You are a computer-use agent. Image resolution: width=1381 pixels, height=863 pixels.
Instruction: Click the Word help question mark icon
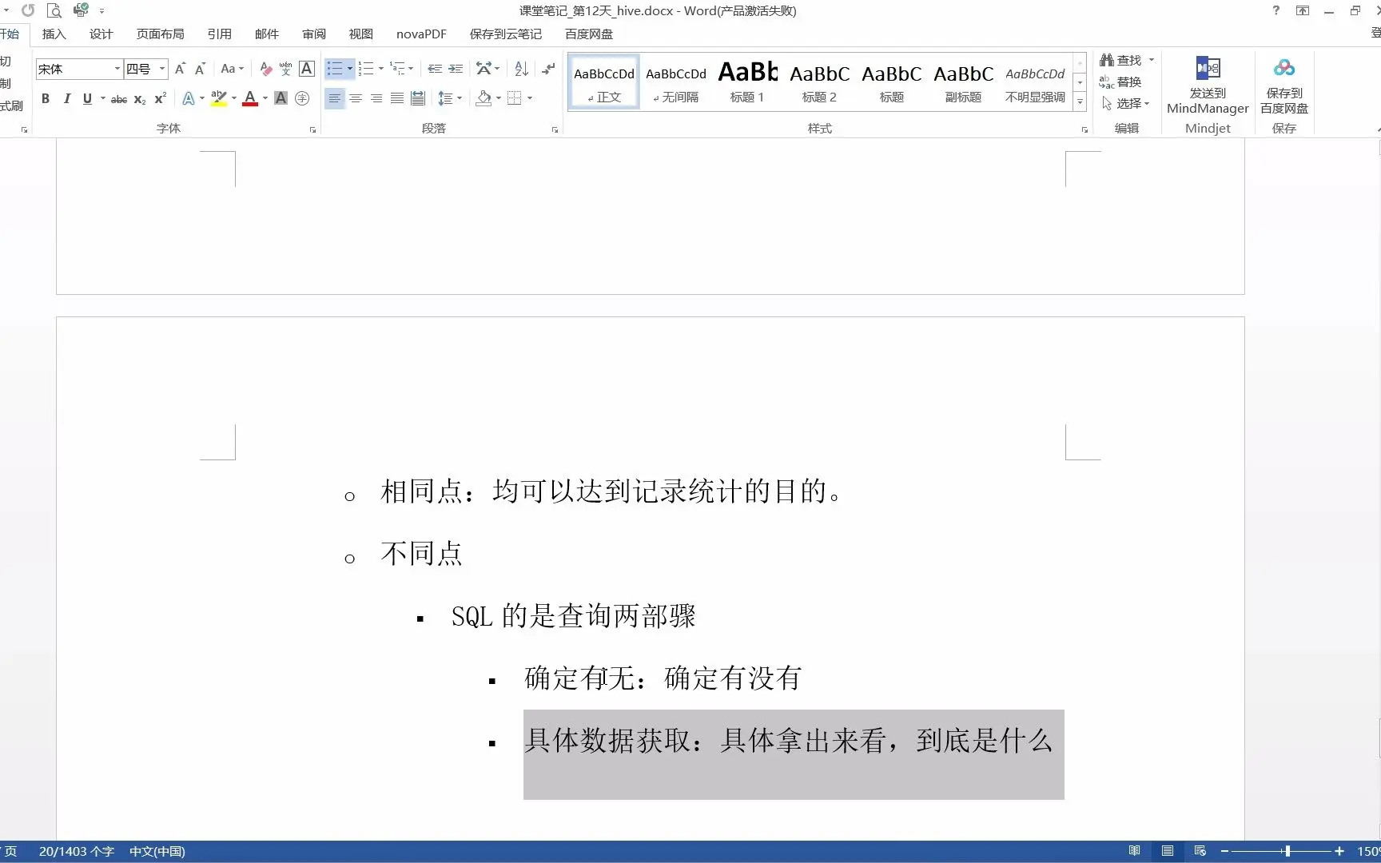(x=1276, y=10)
